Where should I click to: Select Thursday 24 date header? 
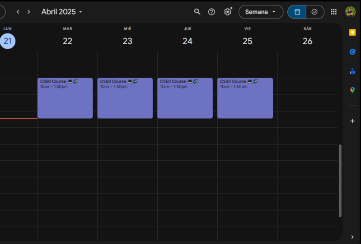tap(188, 41)
